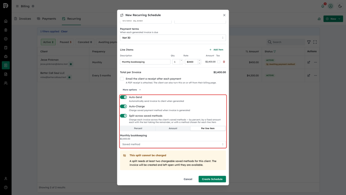Open the profile icon near sidebar bottom

6,179
